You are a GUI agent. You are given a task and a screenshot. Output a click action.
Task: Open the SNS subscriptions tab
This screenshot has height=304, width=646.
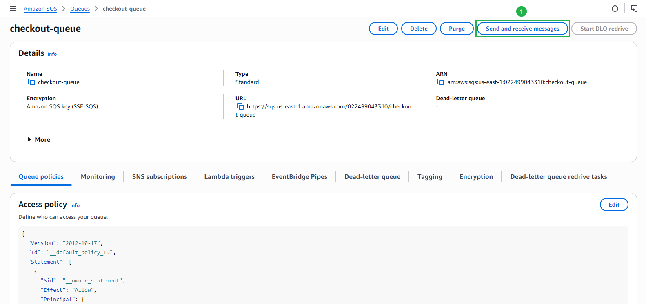pos(160,177)
